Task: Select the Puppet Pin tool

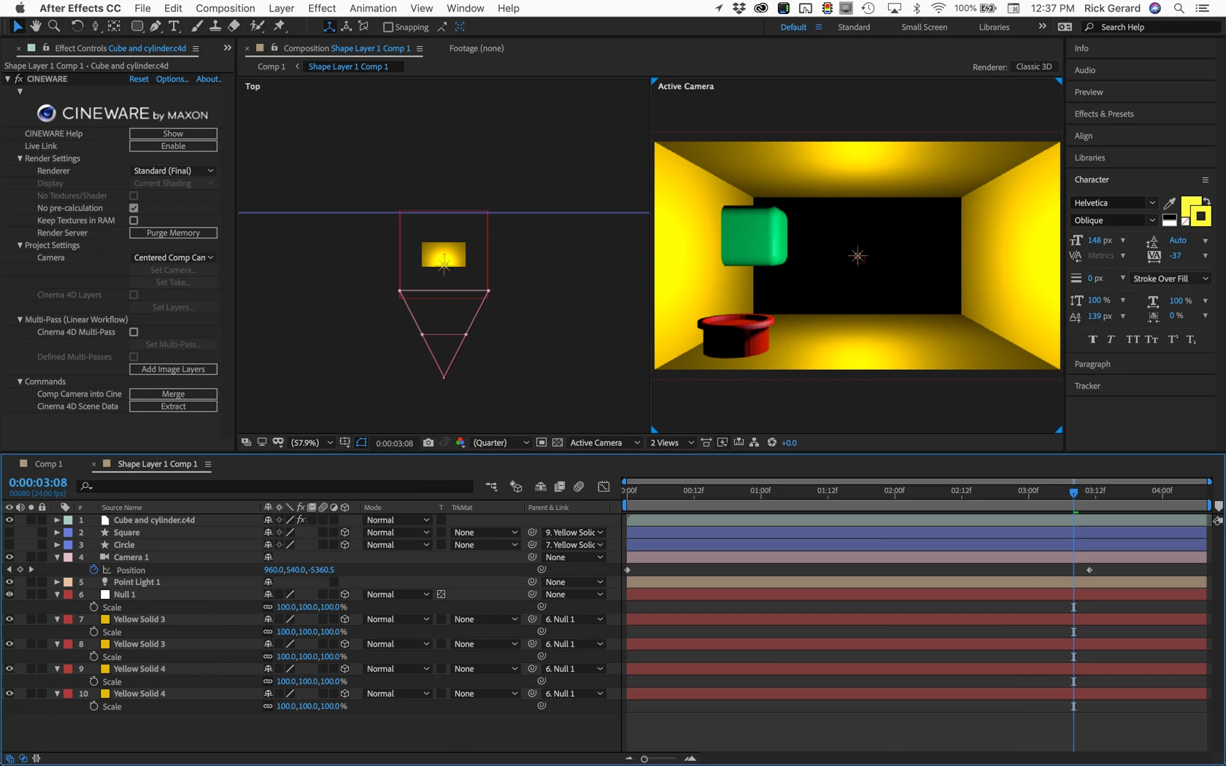Action: (x=279, y=26)
